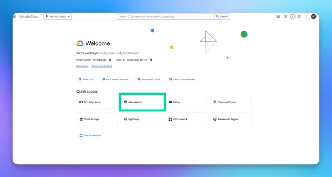Open the BigQuery quick access card

point(142,119)
